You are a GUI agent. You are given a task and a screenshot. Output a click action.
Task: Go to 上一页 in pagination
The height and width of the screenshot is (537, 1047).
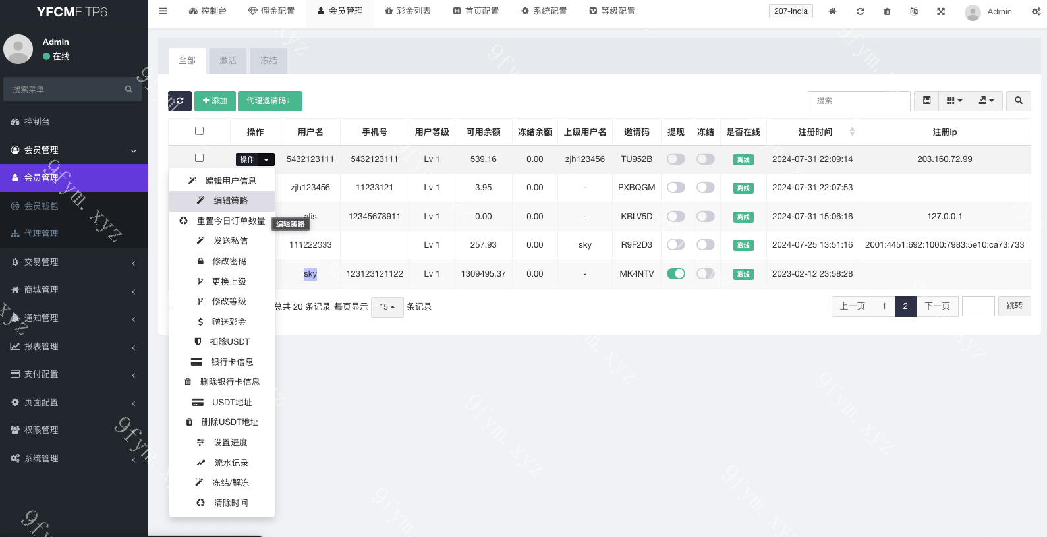(853, 306)
